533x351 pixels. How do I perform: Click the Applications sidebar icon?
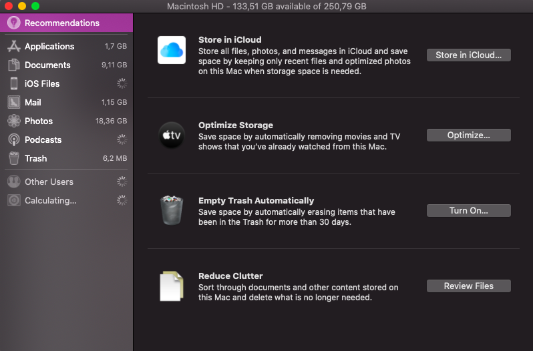[13, 46]
